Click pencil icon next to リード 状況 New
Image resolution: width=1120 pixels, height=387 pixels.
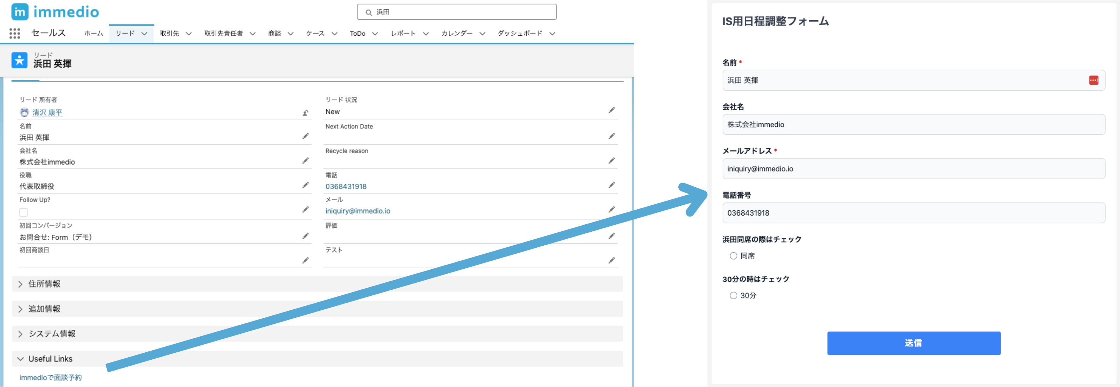pos(611,111)
